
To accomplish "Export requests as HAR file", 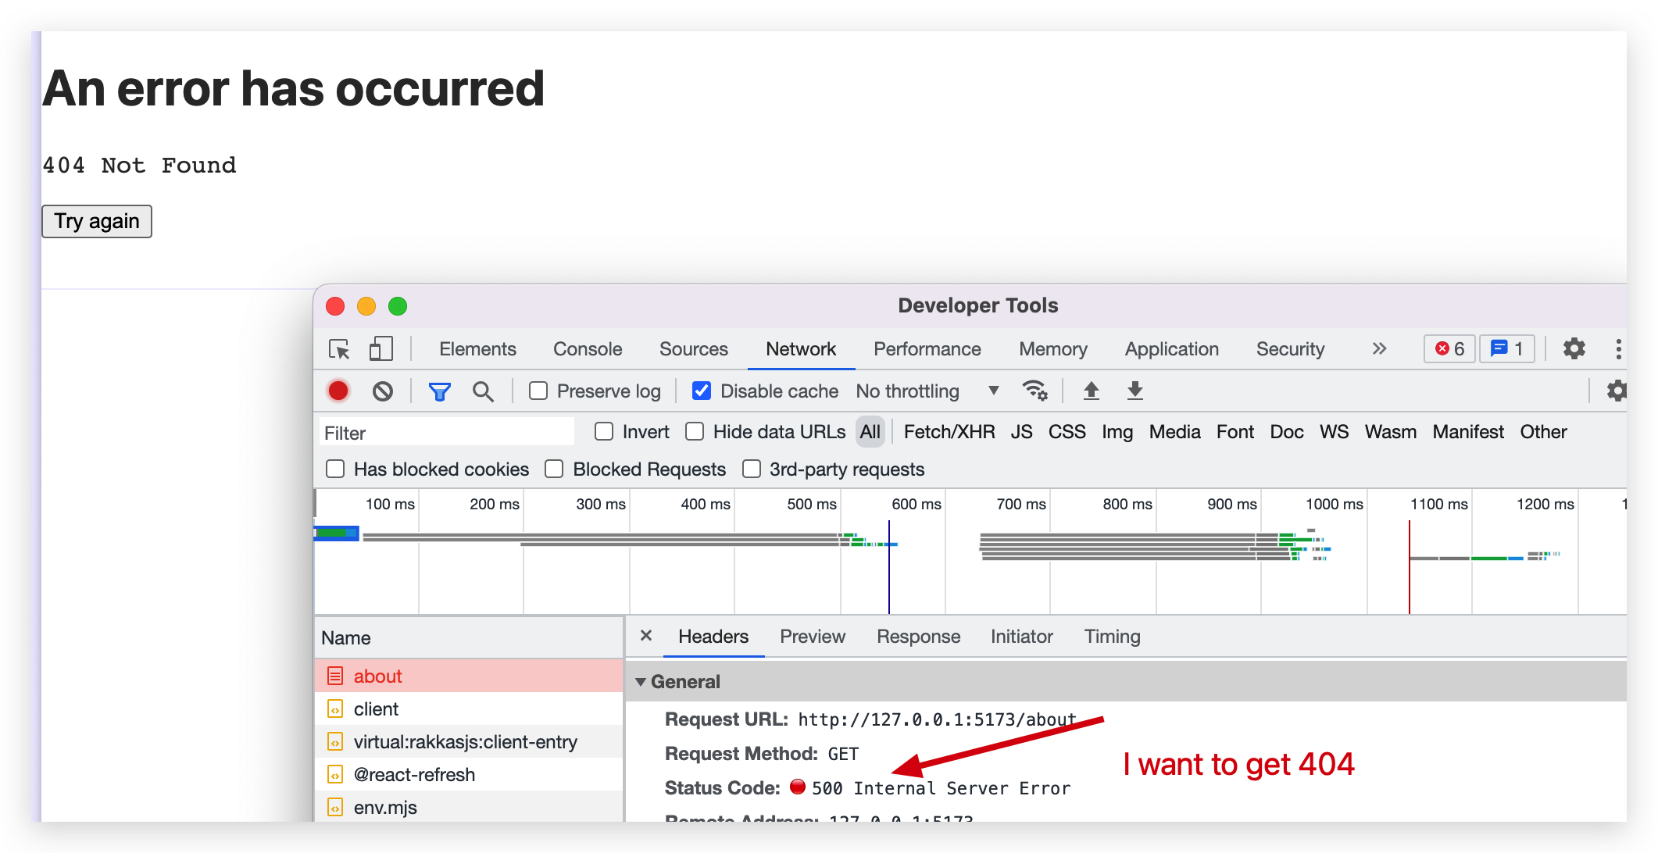I will coord(1135,391).
